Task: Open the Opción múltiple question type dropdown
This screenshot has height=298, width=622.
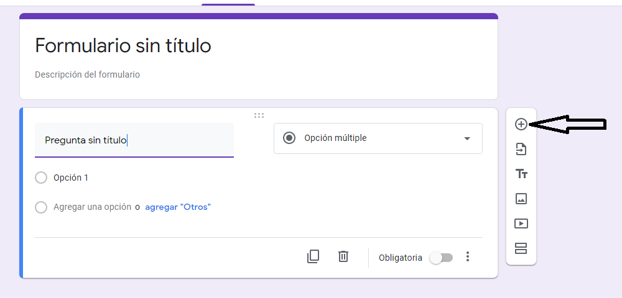Action: click(x=378, y=138)
